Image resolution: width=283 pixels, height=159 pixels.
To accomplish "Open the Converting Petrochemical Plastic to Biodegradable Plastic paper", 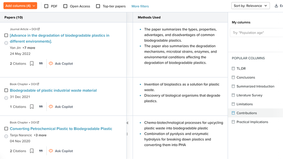I will [x=61, y=129].
